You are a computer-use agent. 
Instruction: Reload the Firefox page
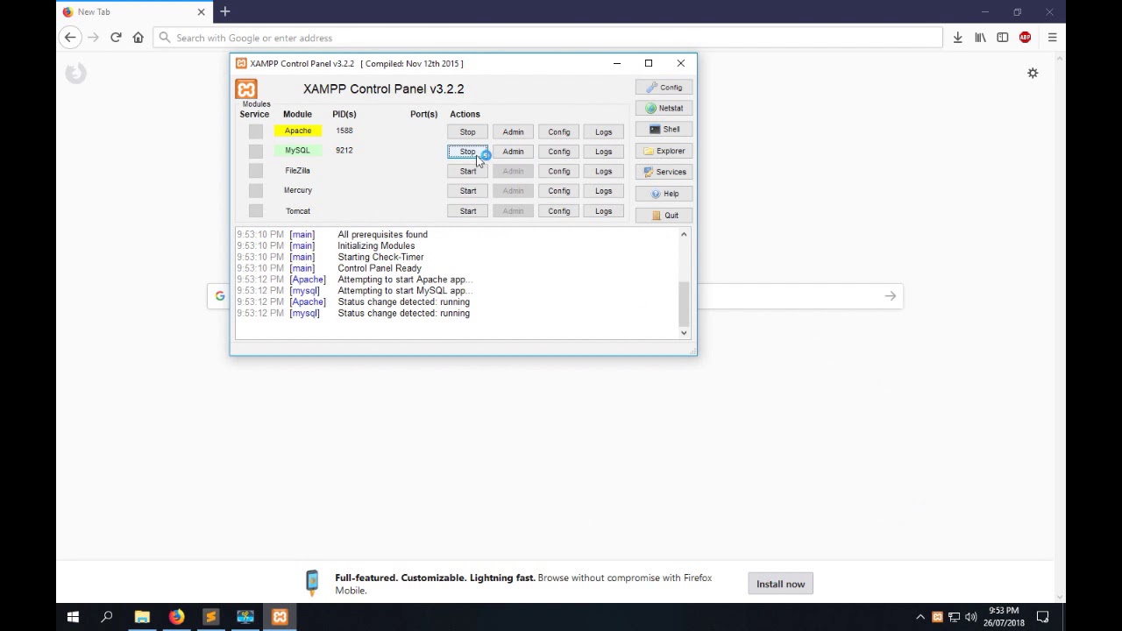click(x=116, y=38)
